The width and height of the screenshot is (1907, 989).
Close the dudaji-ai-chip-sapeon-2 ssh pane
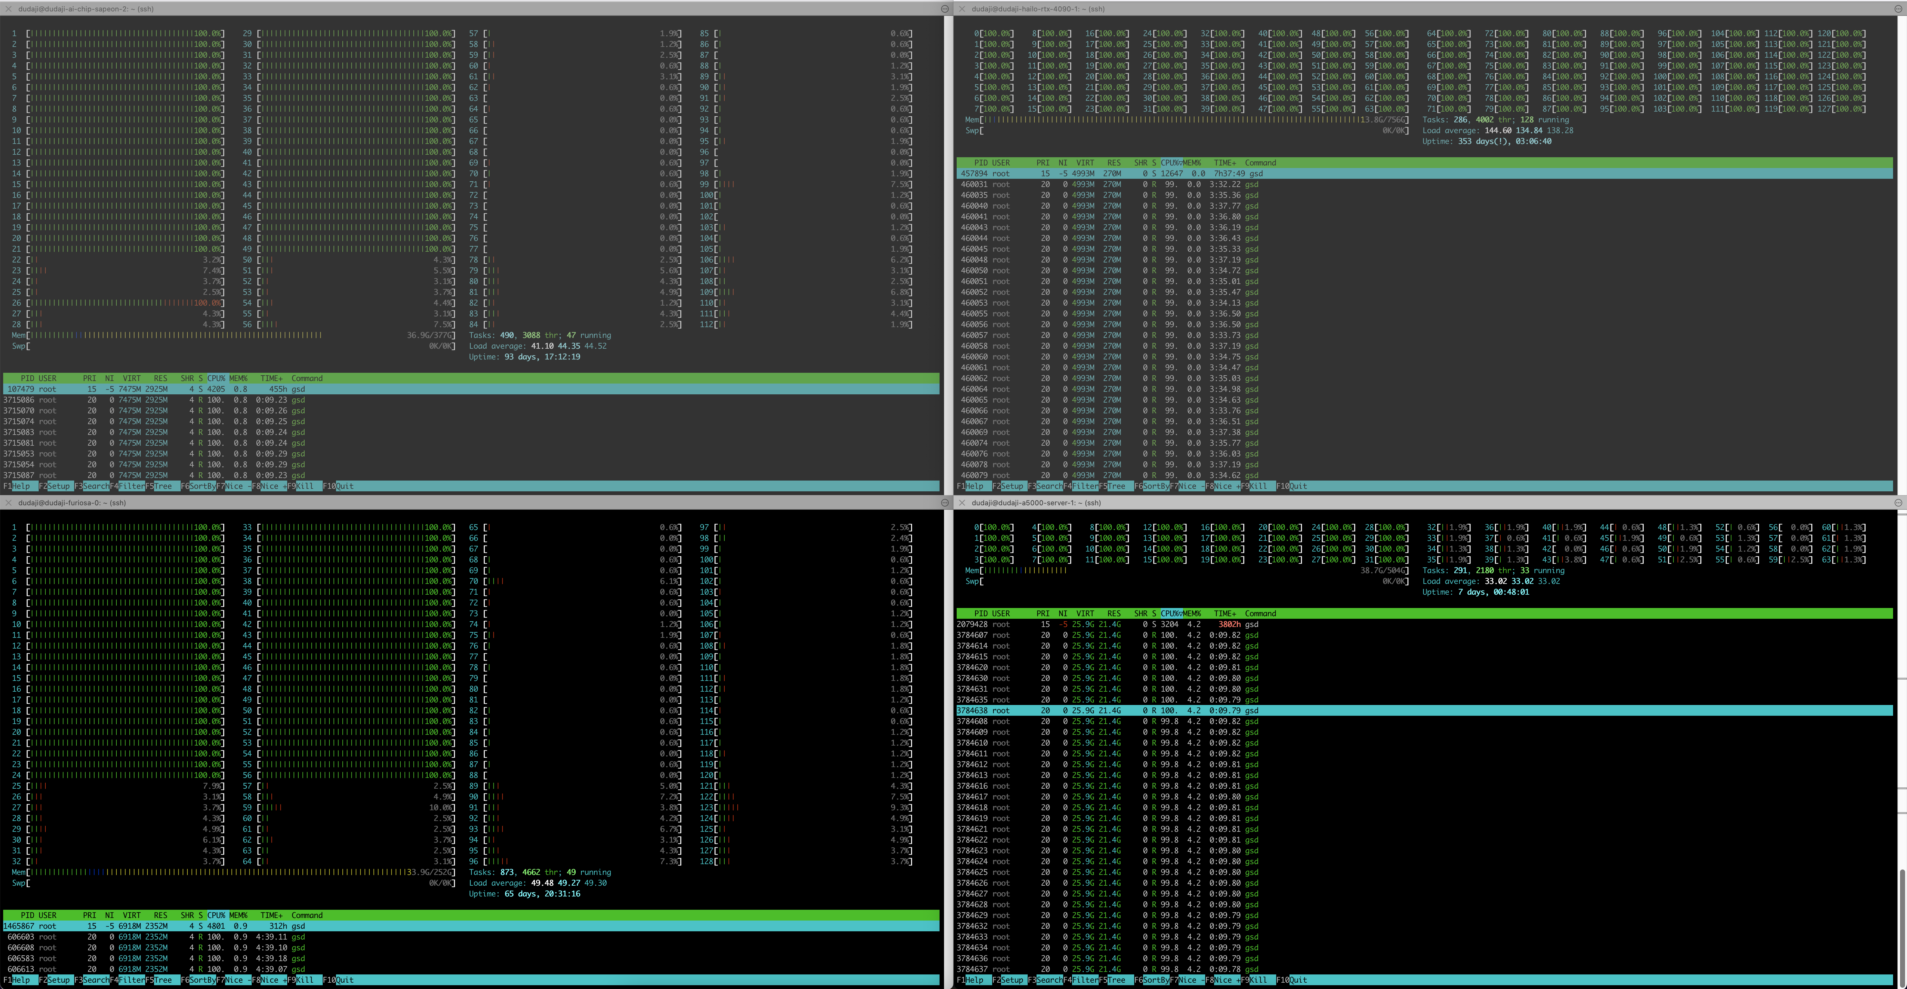pyautogui.click(x=8, y=9)
